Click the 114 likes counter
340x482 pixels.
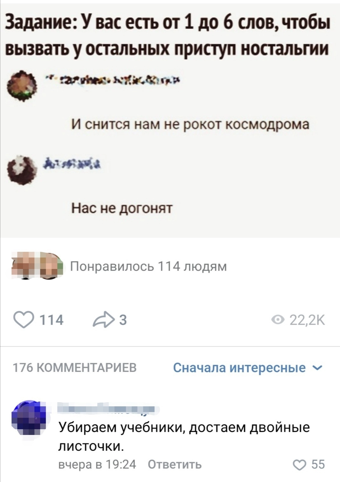51,320
